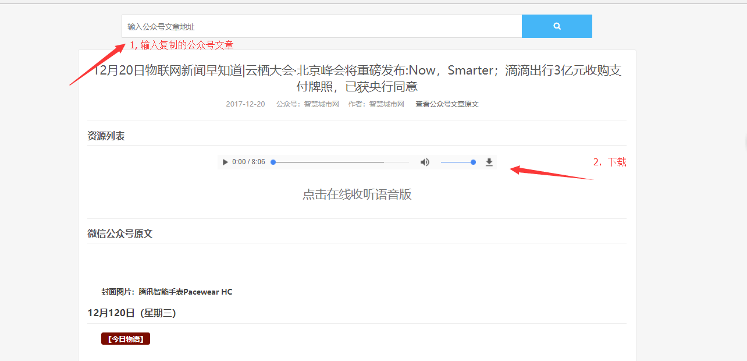Click the volume slider track
The width and height of the screenshot is (747, 361).
point(457,162)
